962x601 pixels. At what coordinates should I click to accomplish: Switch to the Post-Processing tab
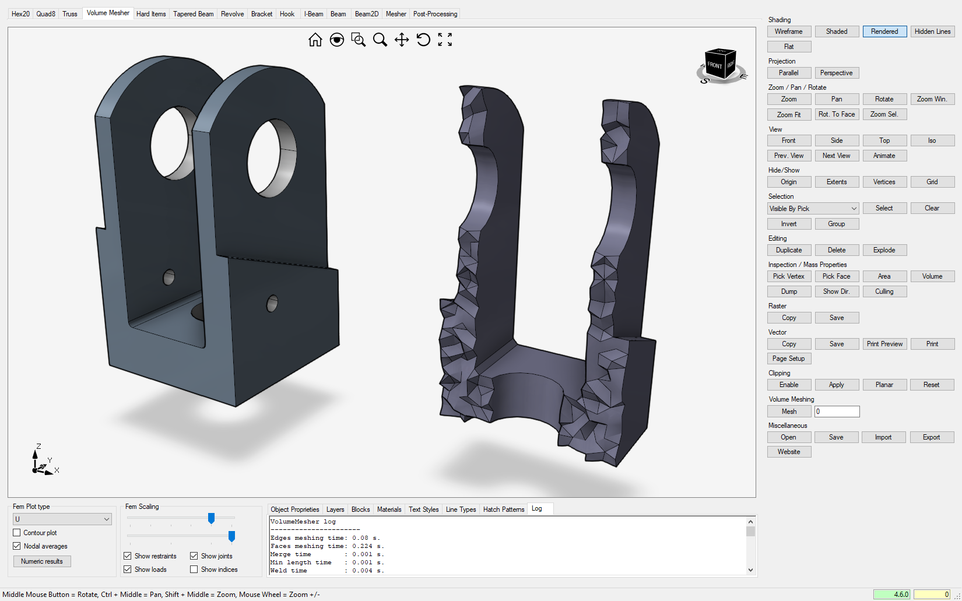pyautogui.click(x=435, y=14)
